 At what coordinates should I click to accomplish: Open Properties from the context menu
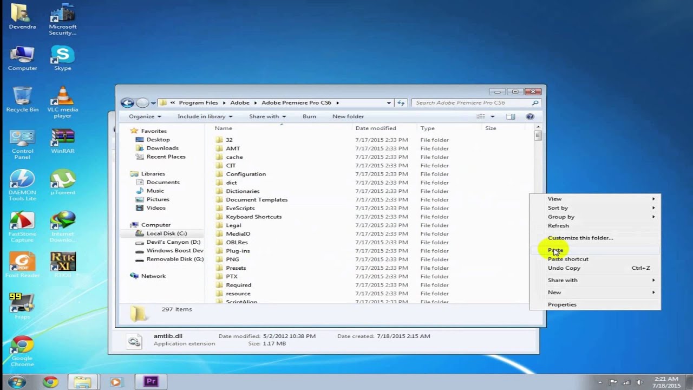(x=595, y=304)
